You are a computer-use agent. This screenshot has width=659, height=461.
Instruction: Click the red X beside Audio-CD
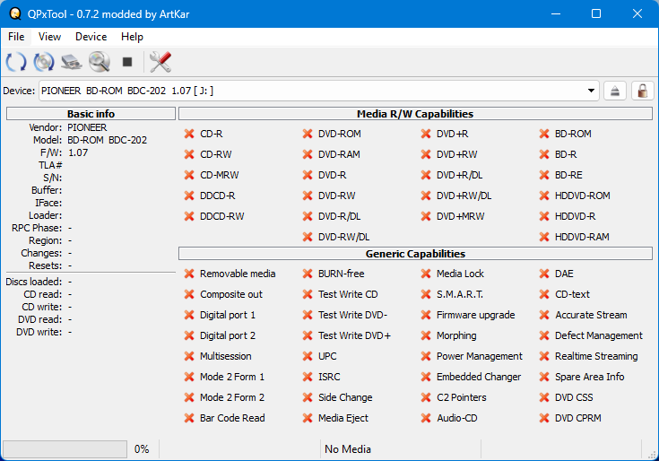point(426,418)
